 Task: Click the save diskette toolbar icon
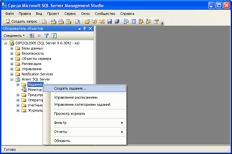tap(109, 22)
